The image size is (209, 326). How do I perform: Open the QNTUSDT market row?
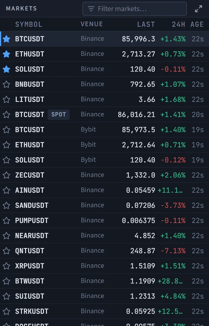[105, 251]
